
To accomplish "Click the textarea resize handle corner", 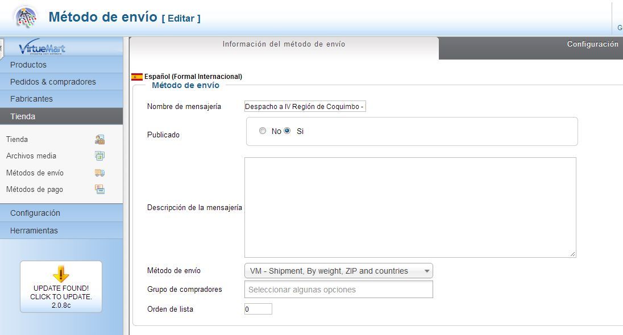I will point(572,254).
